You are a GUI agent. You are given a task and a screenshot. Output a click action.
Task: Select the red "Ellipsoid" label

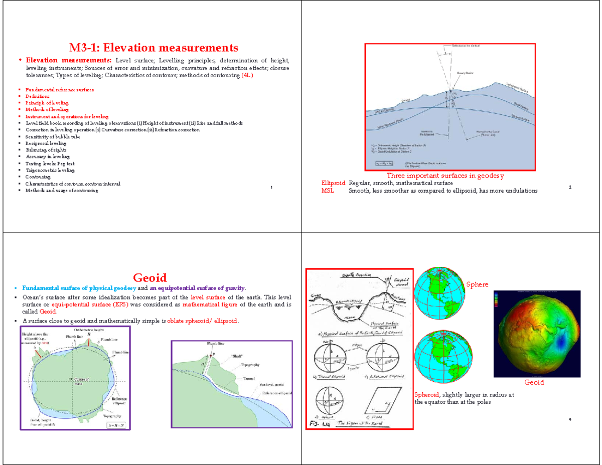tap(333, 184)
